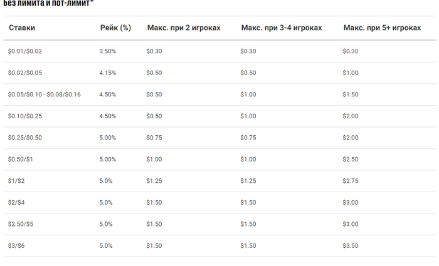Click the $2/$4 stakes cell
The width and height of the screenshot is (439, 266).
point(16,203)
